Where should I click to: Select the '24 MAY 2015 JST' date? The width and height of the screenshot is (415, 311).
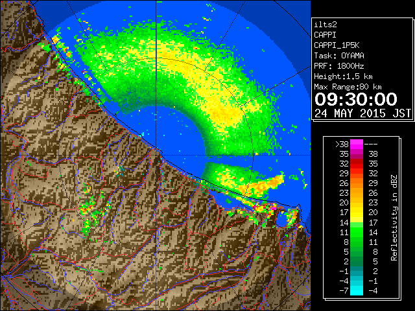(x=362, y=113)
